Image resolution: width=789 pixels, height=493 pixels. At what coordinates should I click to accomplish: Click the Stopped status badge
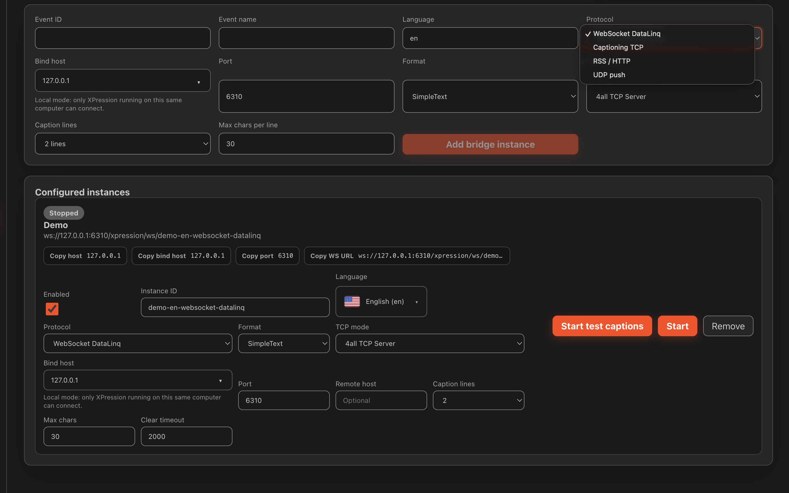click(64, 213)
